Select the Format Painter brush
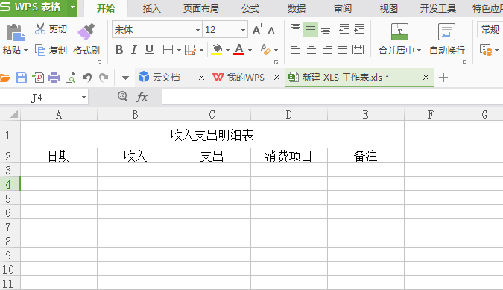The image size is (503, 290). coord(86,31)
